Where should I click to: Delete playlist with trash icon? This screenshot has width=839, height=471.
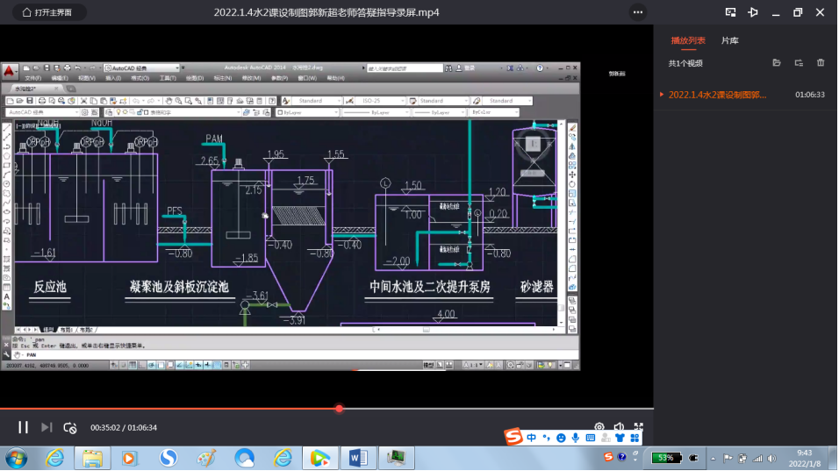pyautogui.click(x=821, y=63)
